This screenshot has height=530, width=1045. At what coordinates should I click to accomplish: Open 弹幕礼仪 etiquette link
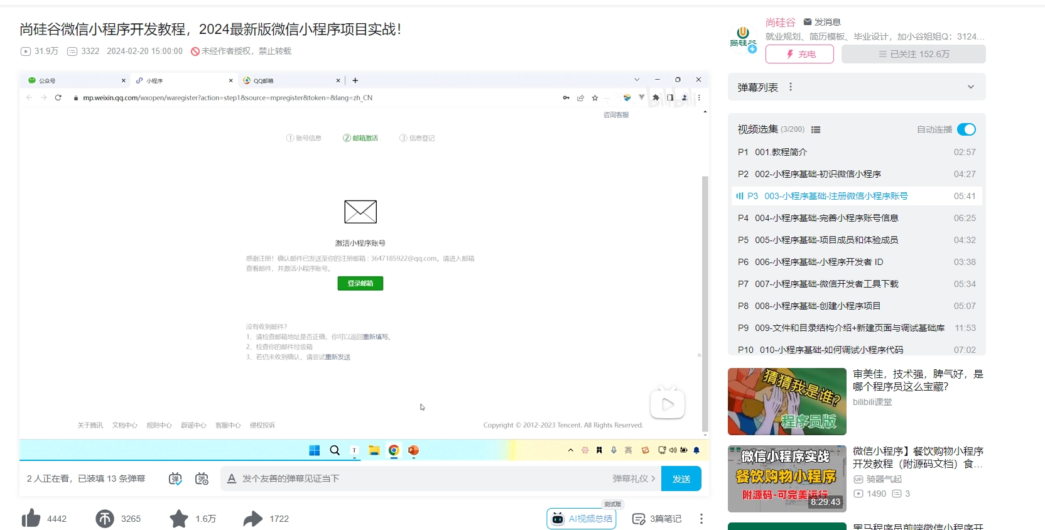[x=634, y=479]
